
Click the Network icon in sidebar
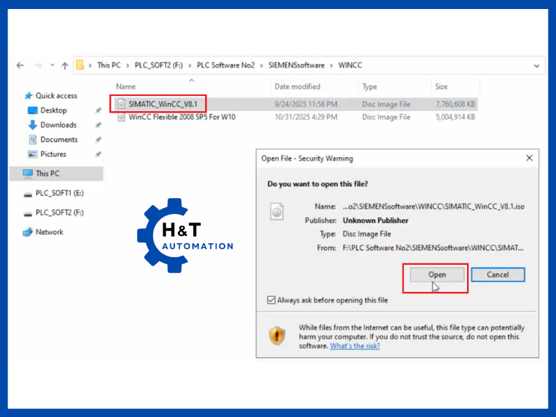click(28, 232)
